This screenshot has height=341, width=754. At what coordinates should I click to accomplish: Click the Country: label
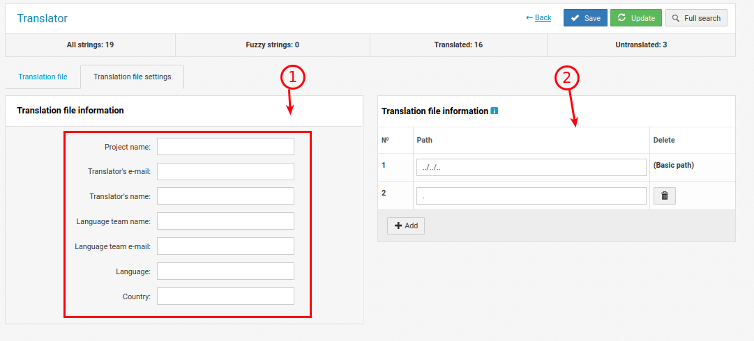tap(137, 296)
